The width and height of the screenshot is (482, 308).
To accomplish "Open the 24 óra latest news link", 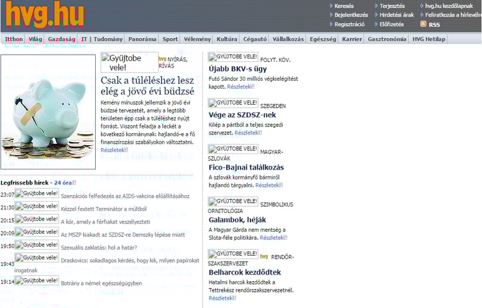I will click(x=62, y=183).
